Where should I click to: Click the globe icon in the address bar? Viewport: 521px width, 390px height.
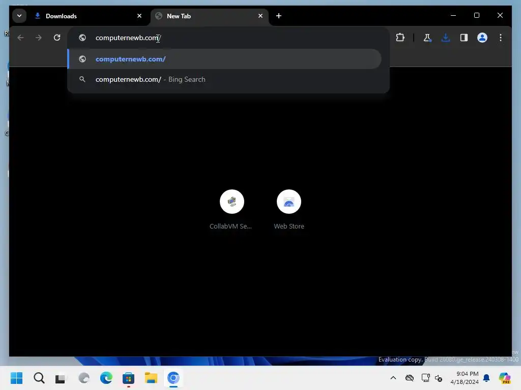tap(82, 38)
